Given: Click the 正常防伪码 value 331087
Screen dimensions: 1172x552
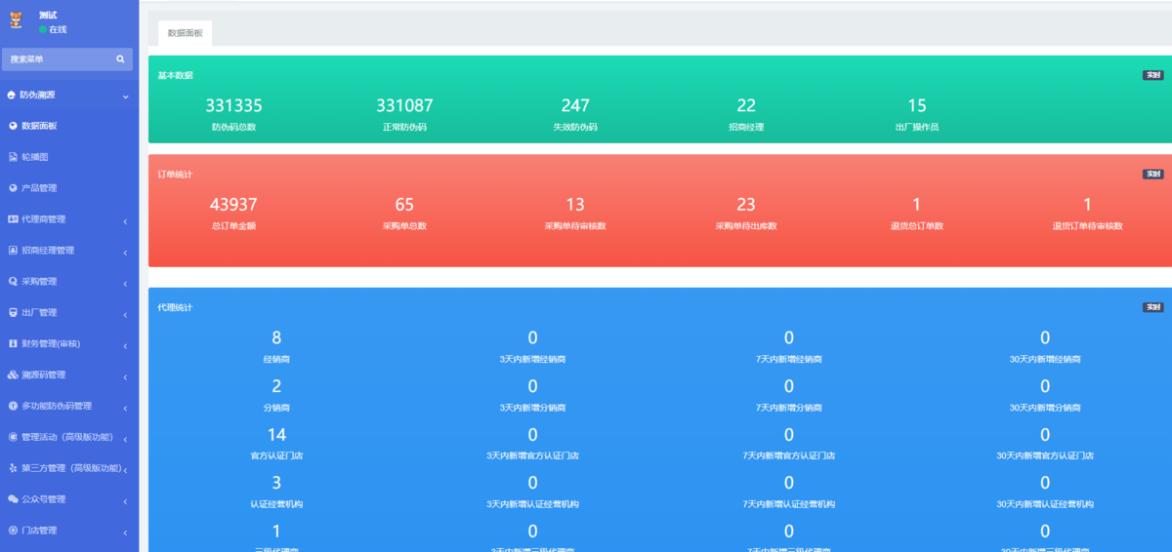Looking at the screenshot, I should 404,105.
